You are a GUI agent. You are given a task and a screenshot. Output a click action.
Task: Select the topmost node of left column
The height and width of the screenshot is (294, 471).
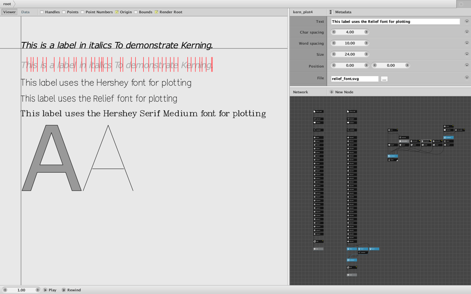(x=318, y=111)
